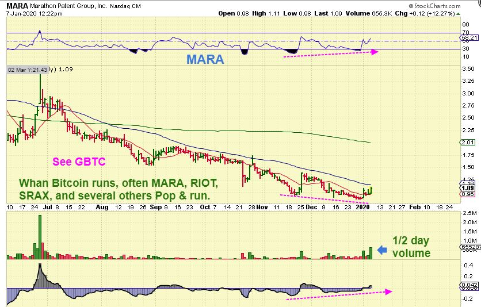Click the price axis label 3.50
The height and width of the screenshot is (307, 481).
pyautogui.click(x=468, y=68)
